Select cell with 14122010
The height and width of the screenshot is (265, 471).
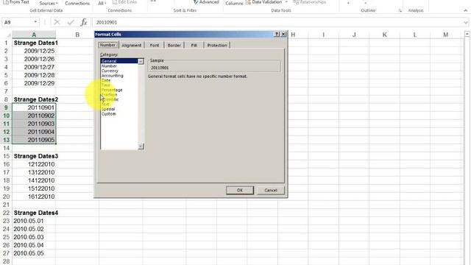[34, 180]
